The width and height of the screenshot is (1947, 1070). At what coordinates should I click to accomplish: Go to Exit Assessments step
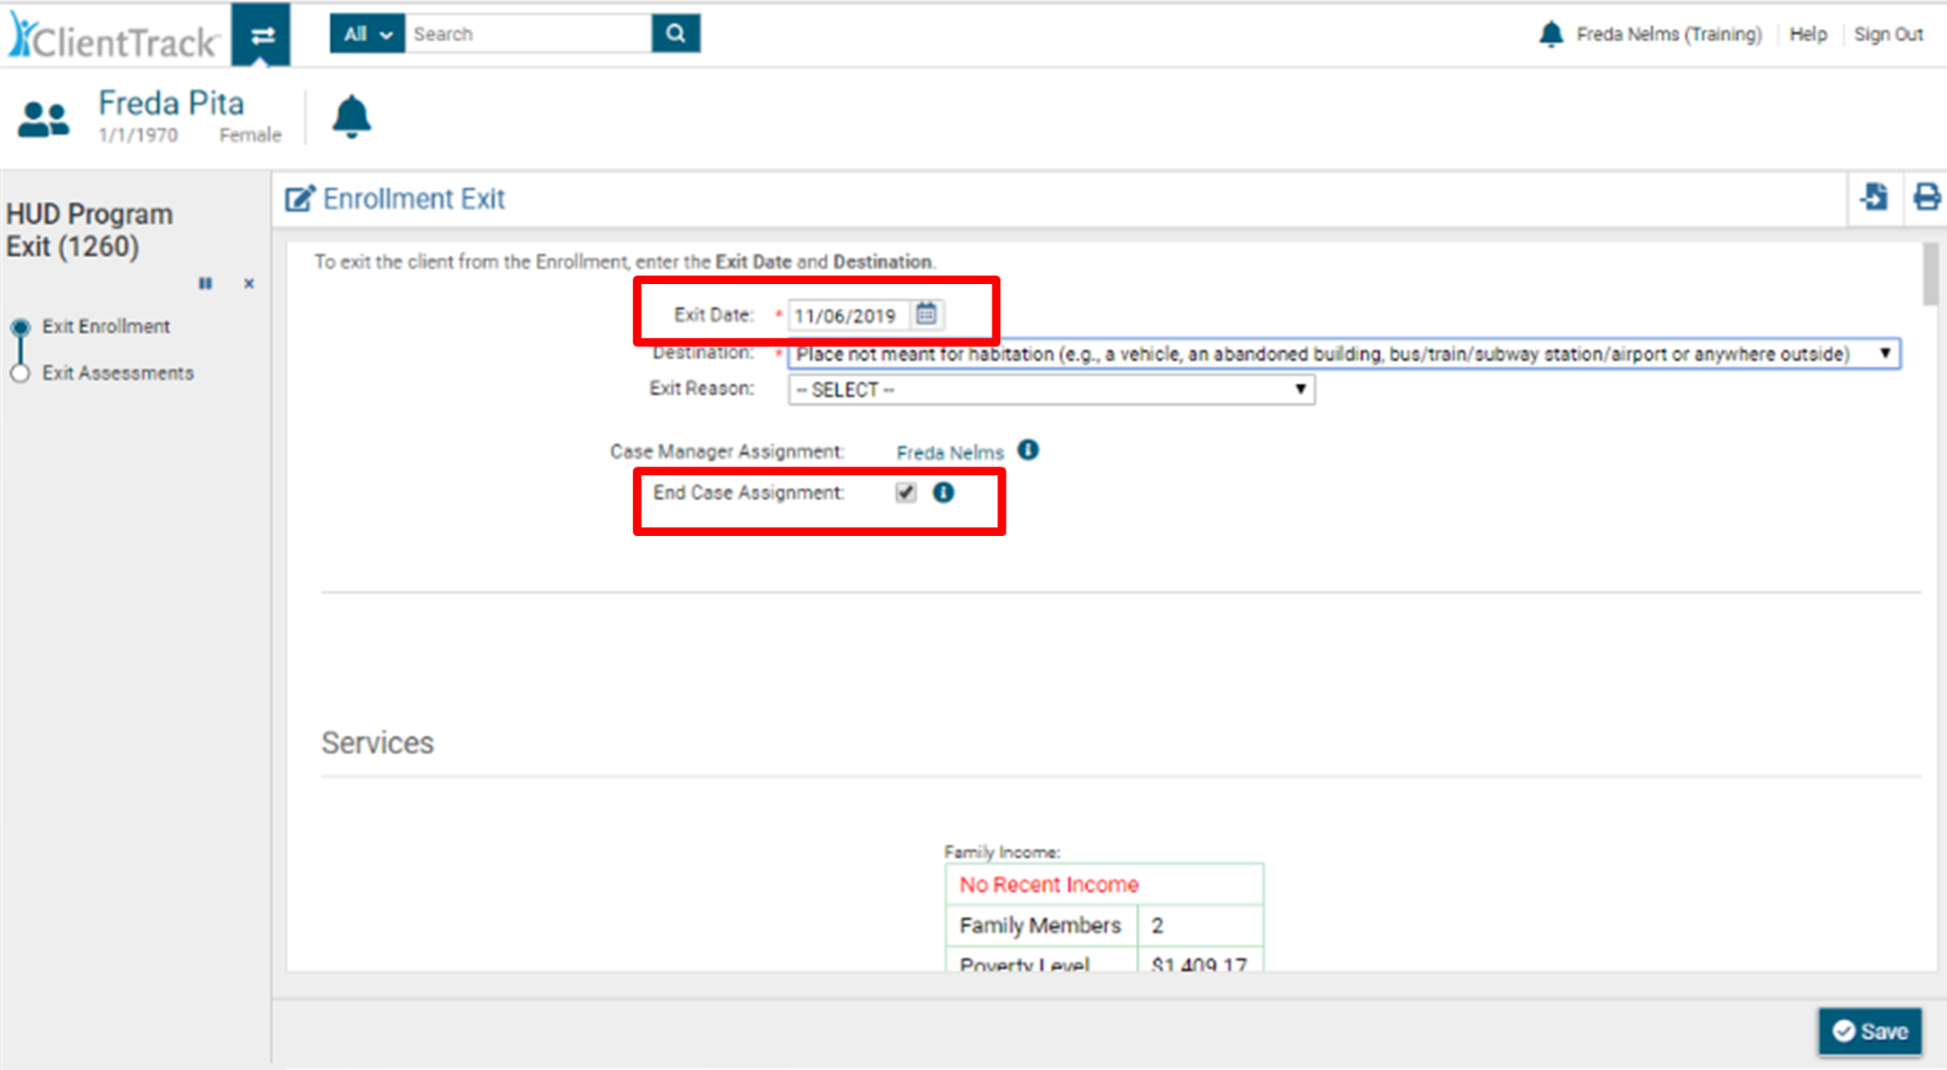click(117, 373)
